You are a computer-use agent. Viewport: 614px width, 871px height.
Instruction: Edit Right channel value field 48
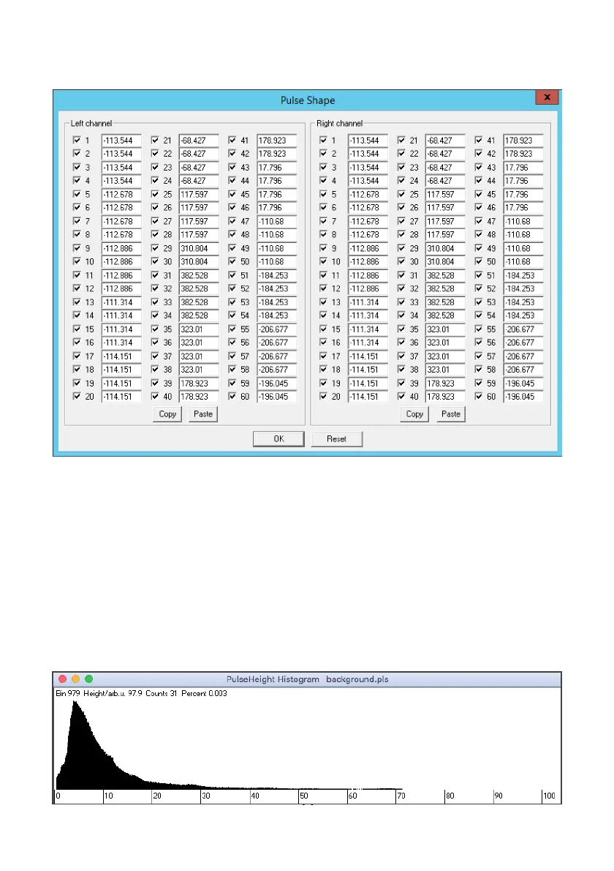[x=523, y=234]
